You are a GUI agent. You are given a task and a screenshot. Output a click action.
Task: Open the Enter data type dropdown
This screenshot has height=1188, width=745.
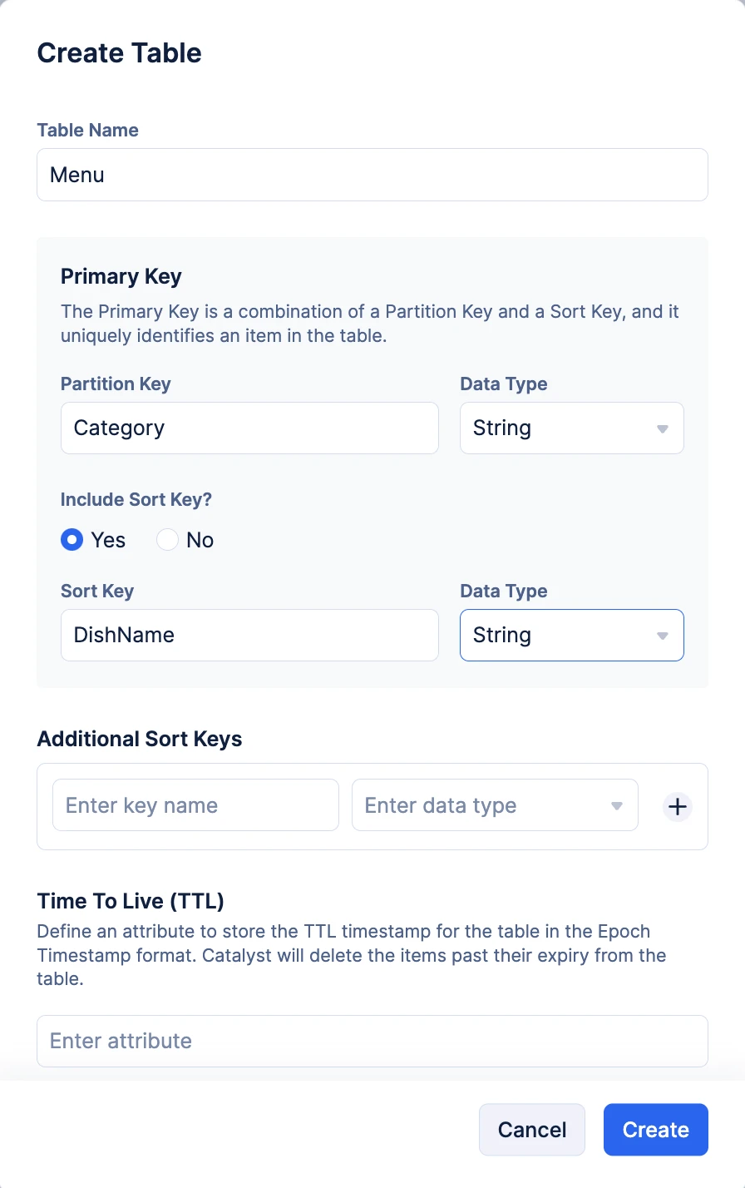(495, 805)
